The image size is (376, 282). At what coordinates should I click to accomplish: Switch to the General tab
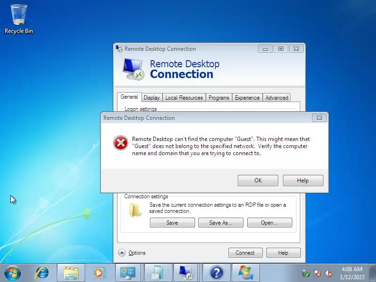point(129,97)
